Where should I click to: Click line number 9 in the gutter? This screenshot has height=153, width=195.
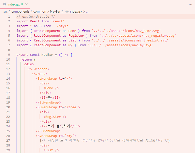click(x=9, y=55)
